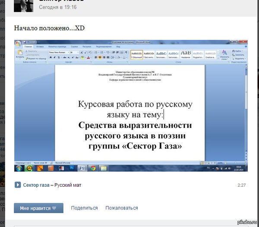259x227 pixels.
Task: Toggle bold formatting in Word ribbon
Action: point(51,57)
